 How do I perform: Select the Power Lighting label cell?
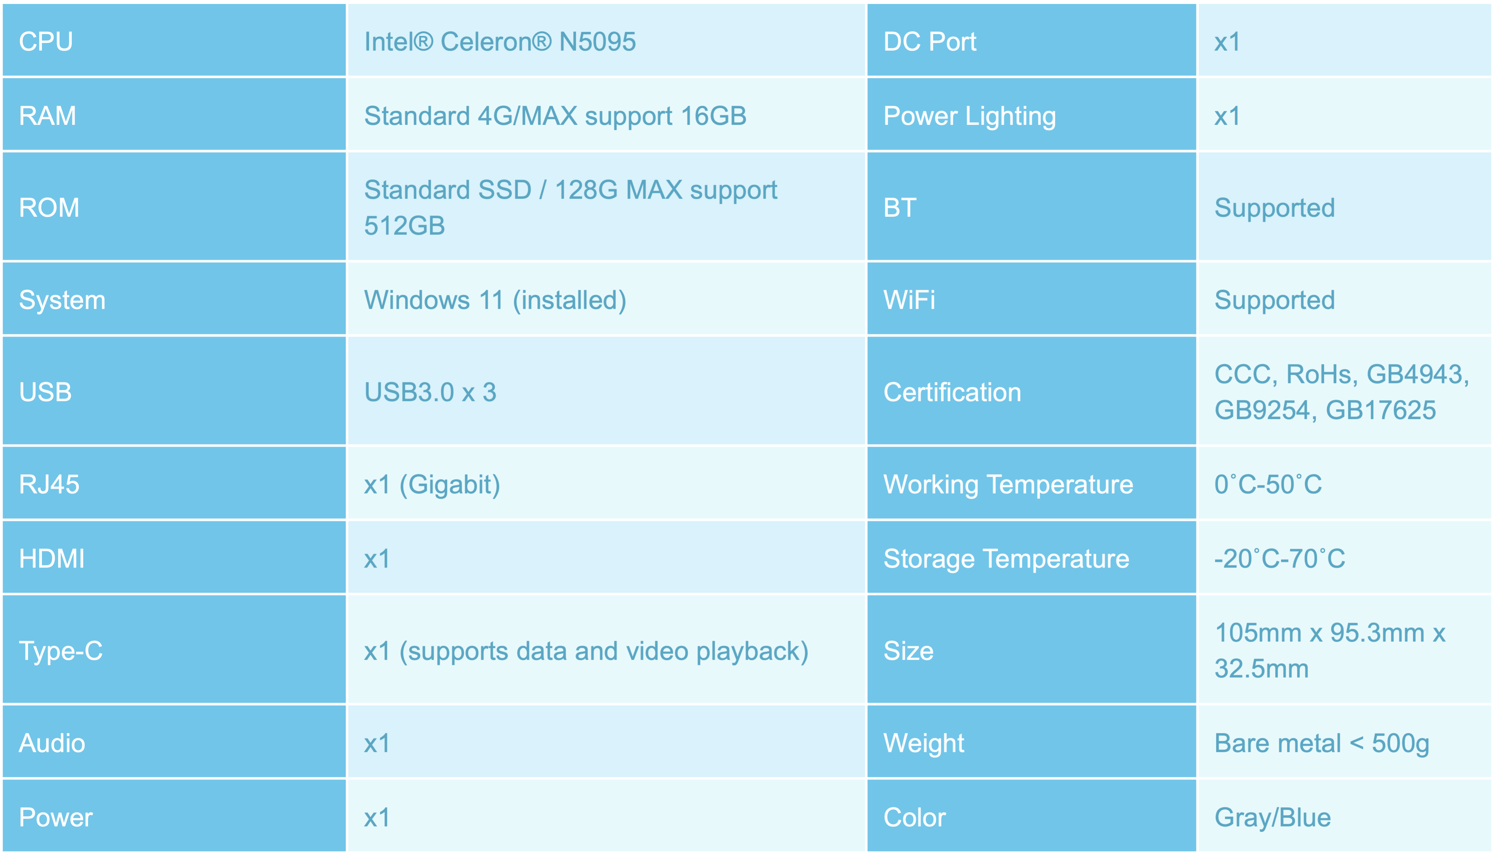(x=1032, y=114)
